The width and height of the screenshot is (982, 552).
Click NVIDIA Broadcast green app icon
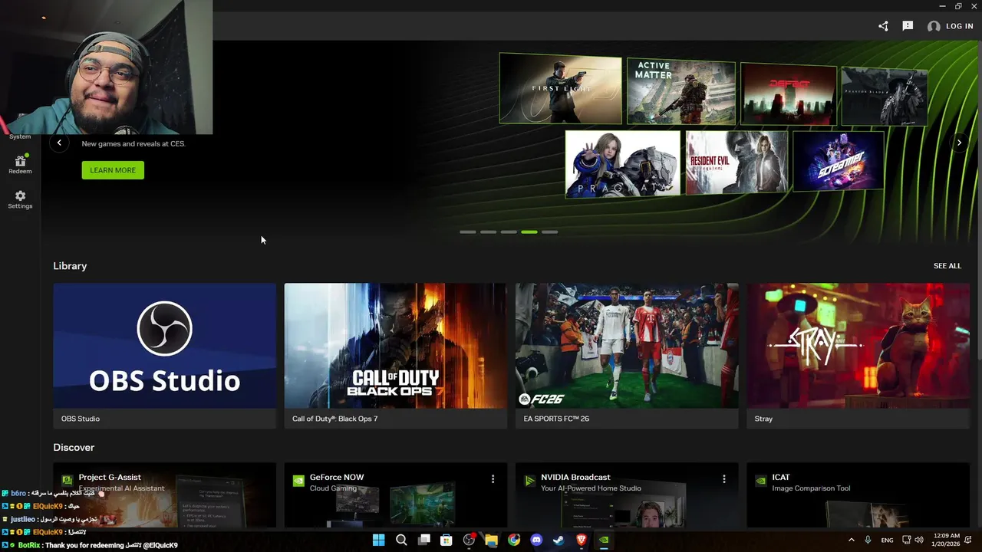pos(529,481)
